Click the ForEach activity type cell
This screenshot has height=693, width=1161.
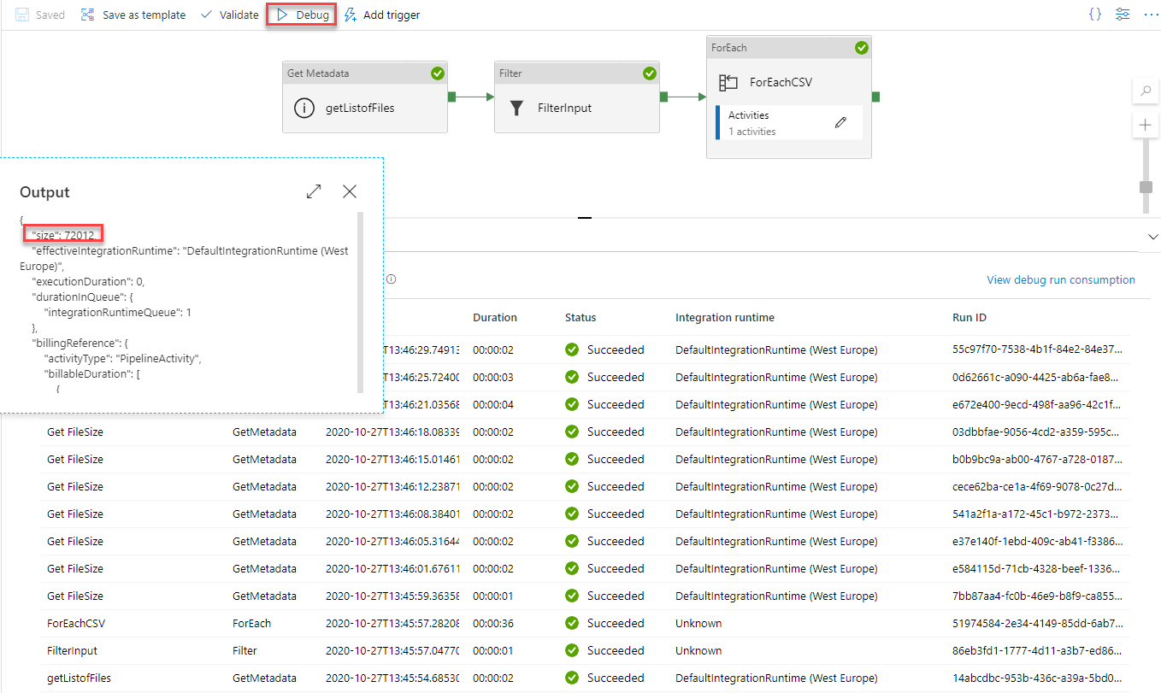coord(250,623)
